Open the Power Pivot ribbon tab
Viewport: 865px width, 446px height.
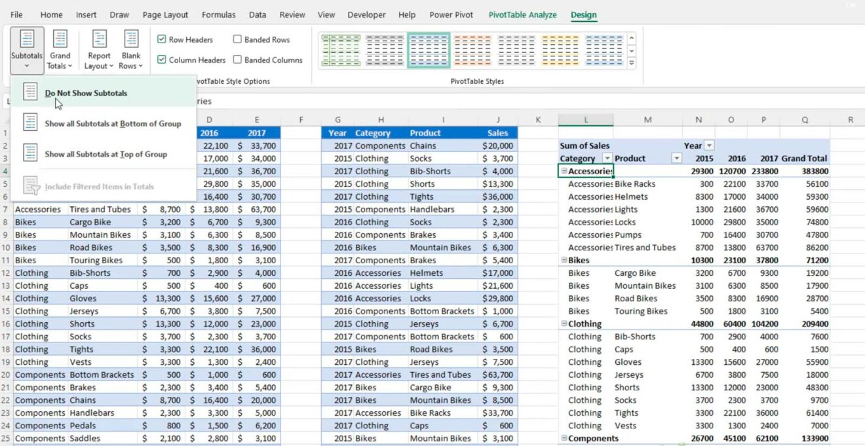tap(451, 14)
